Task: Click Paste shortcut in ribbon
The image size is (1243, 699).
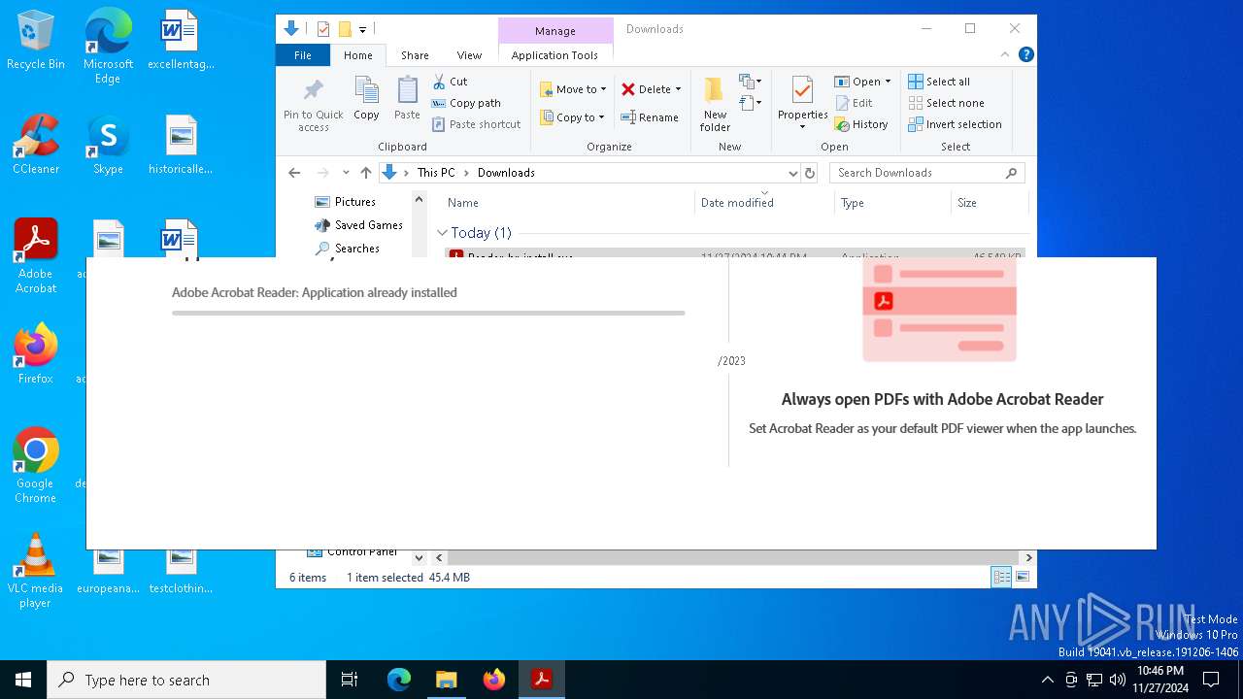Action: pyautogui.click(x=477, y=124)
